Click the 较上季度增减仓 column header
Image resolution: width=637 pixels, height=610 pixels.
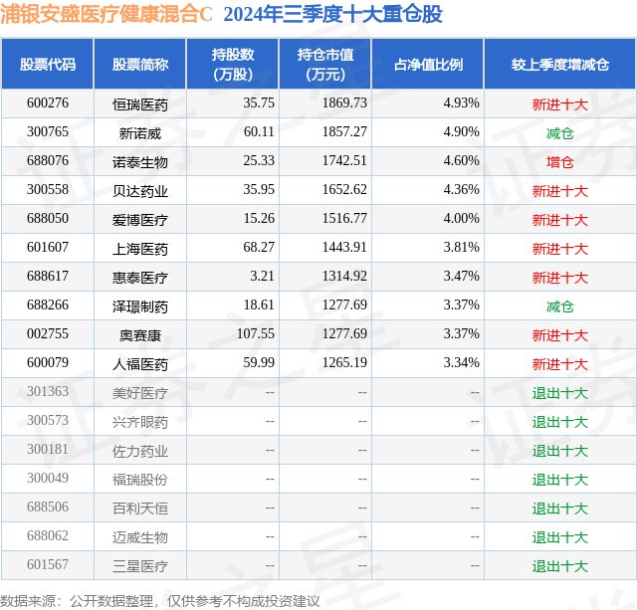560,64
